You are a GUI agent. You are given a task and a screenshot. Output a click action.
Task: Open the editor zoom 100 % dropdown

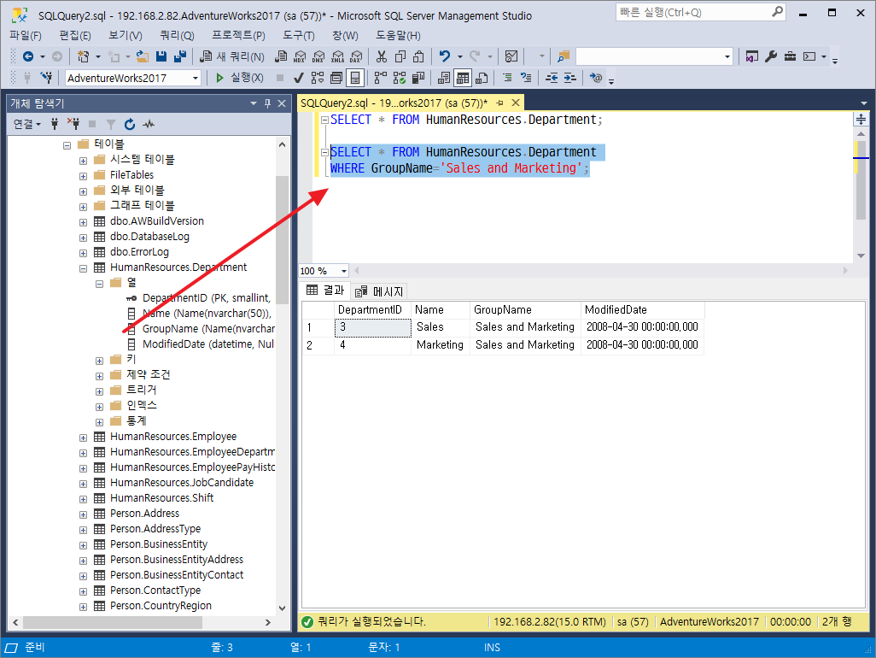pos(343,271)
